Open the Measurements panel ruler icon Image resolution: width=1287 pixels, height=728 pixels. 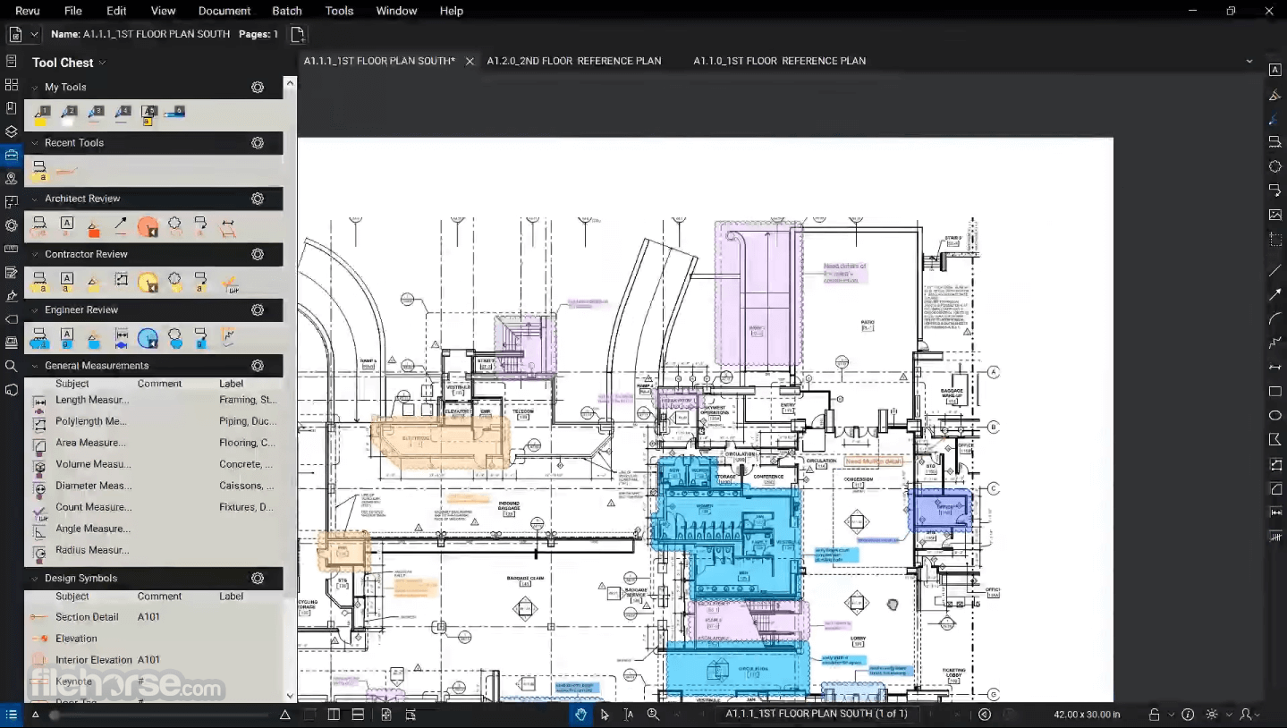tap(12, 249)
